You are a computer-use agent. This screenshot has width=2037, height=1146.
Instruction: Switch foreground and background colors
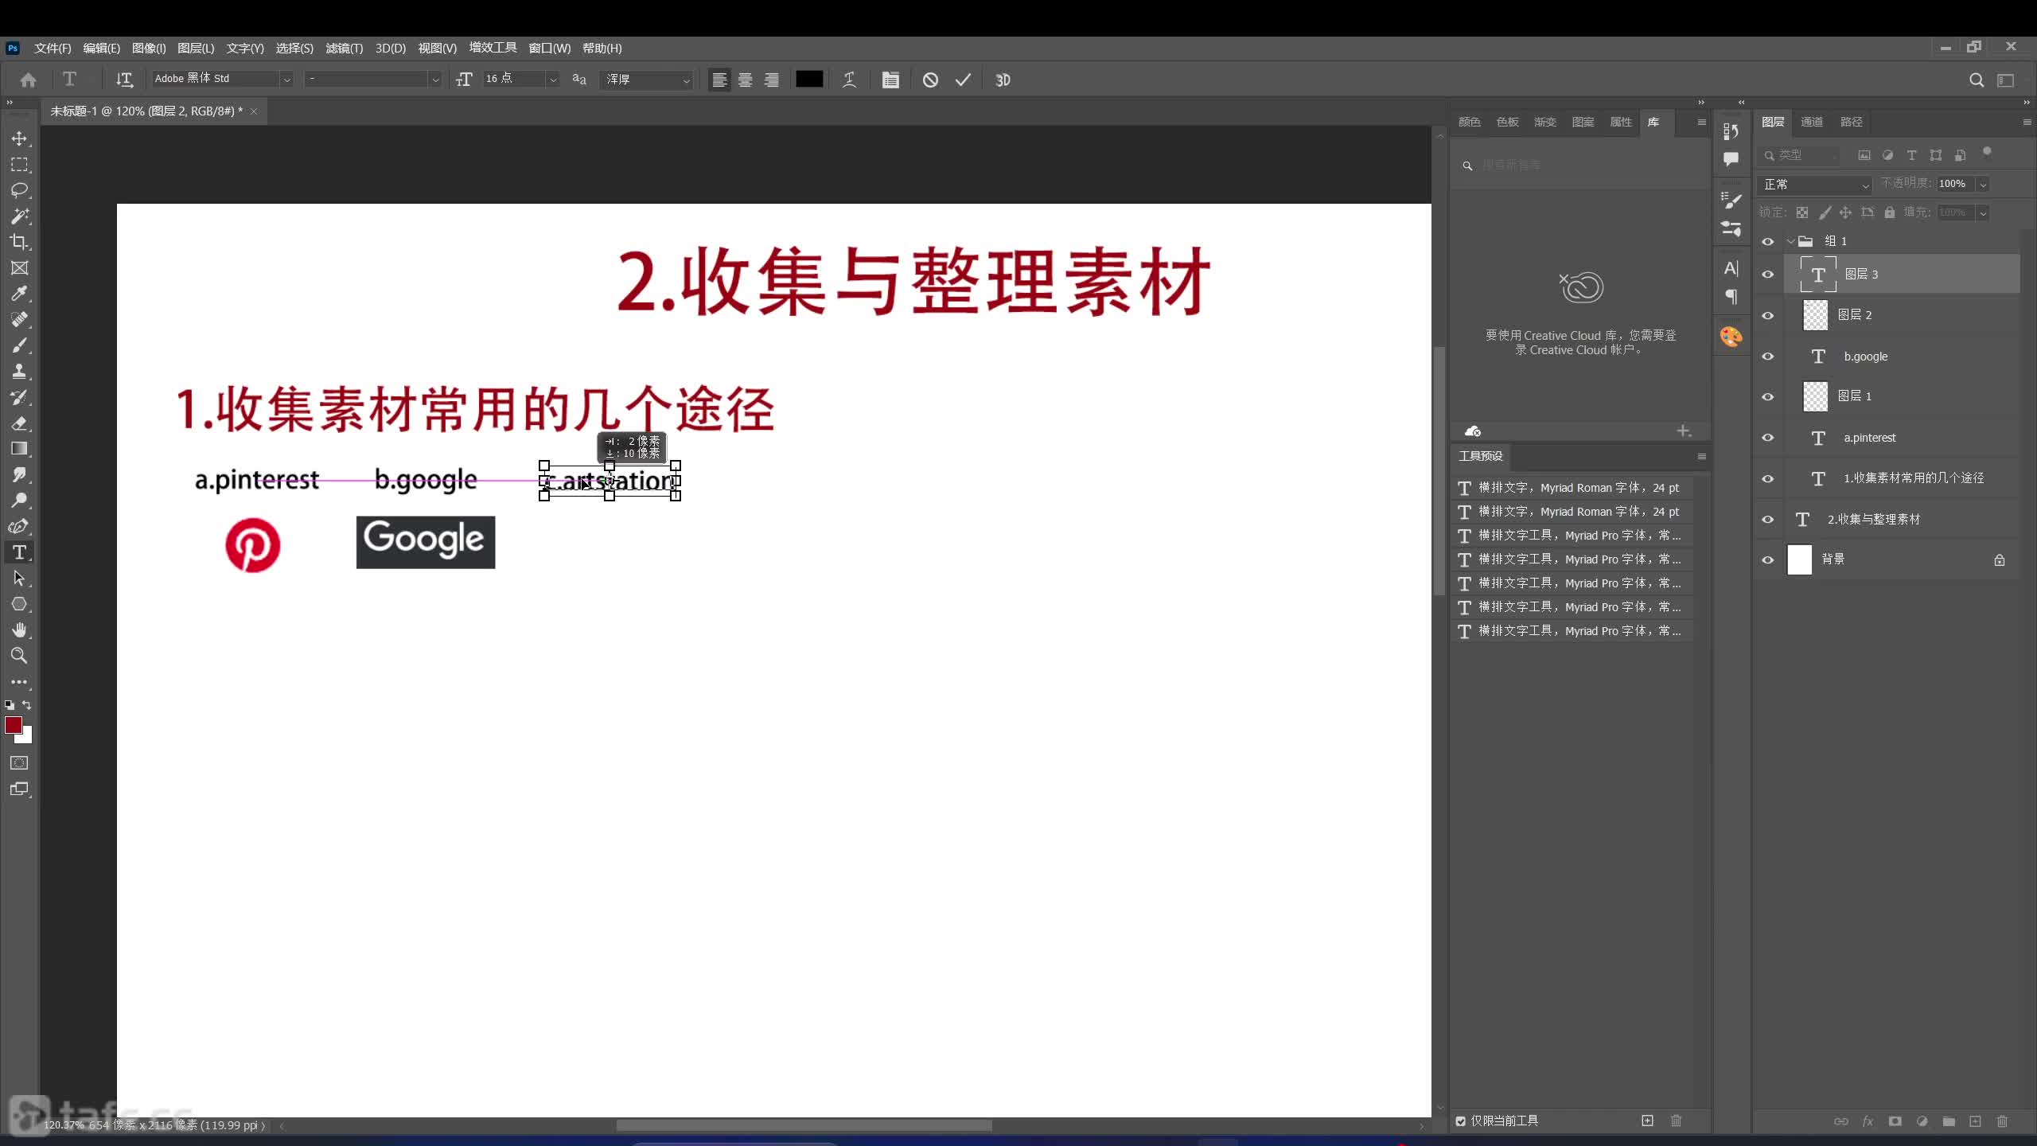point(27,705)
